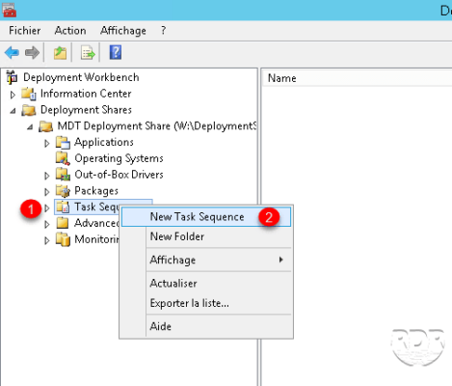Viewport: 452px width, 386px height.
Task: Click the Export List toolbar icon
Action: tap(88, 53)
